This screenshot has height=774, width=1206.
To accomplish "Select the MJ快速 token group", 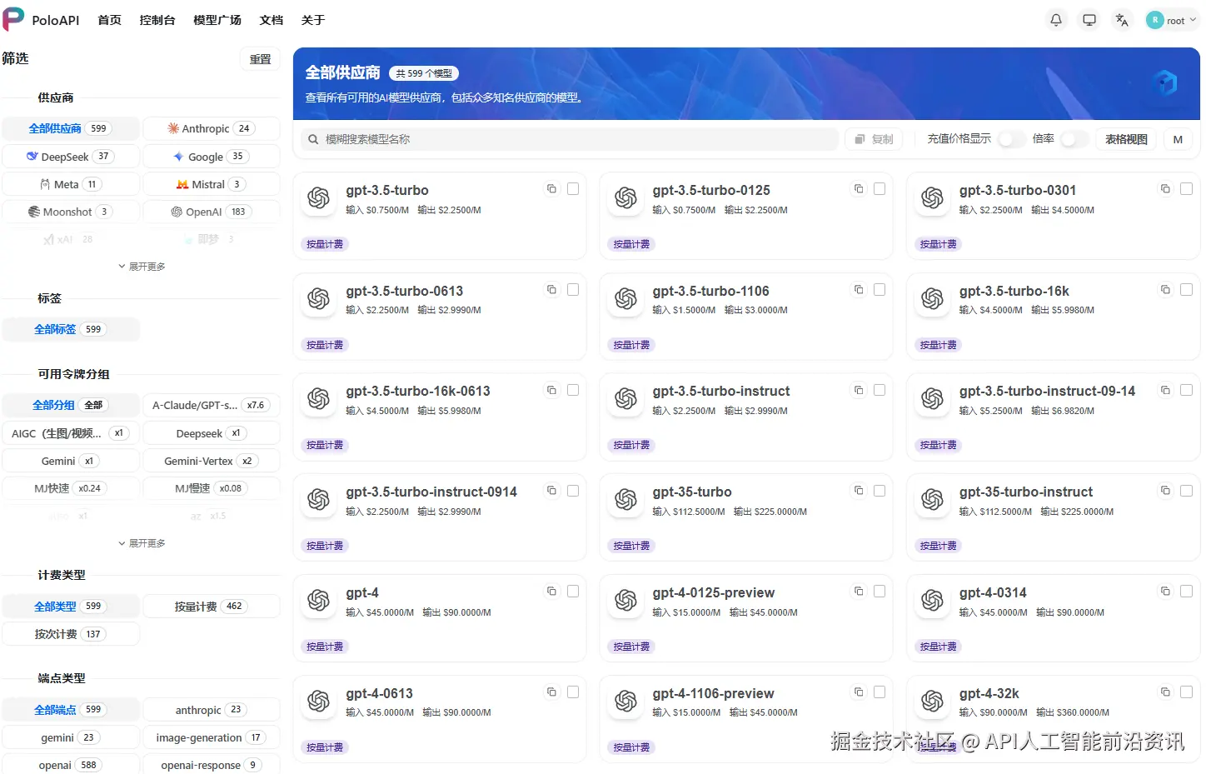I will tap(71, 488).
